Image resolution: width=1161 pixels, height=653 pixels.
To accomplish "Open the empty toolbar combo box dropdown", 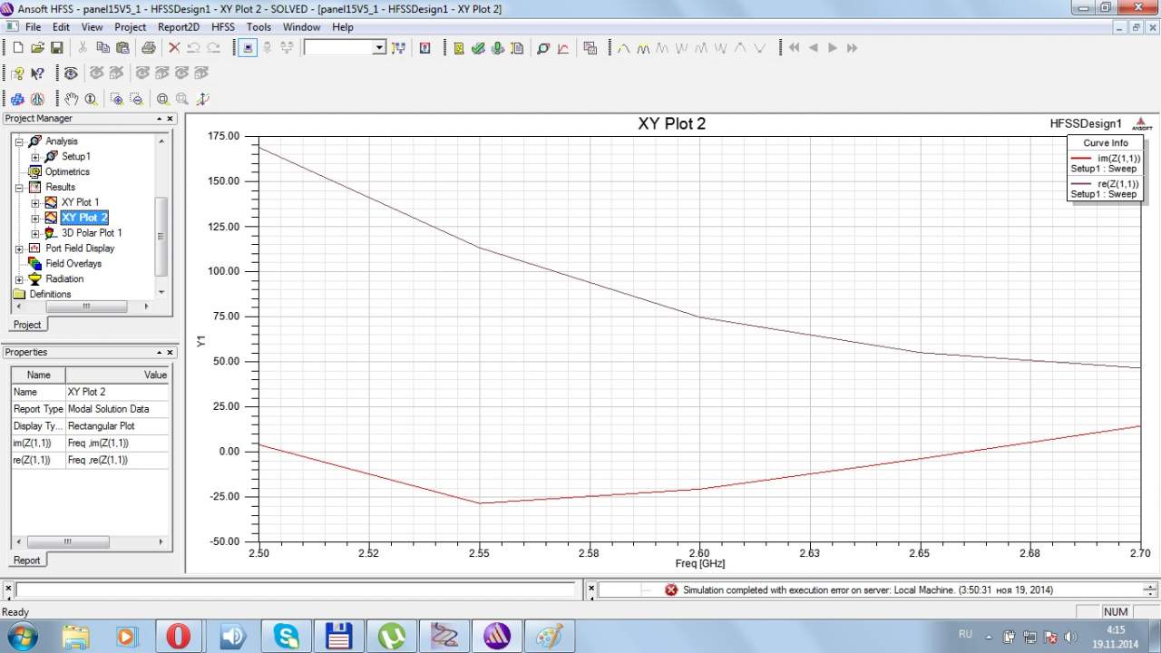I will tap(379, 48).
